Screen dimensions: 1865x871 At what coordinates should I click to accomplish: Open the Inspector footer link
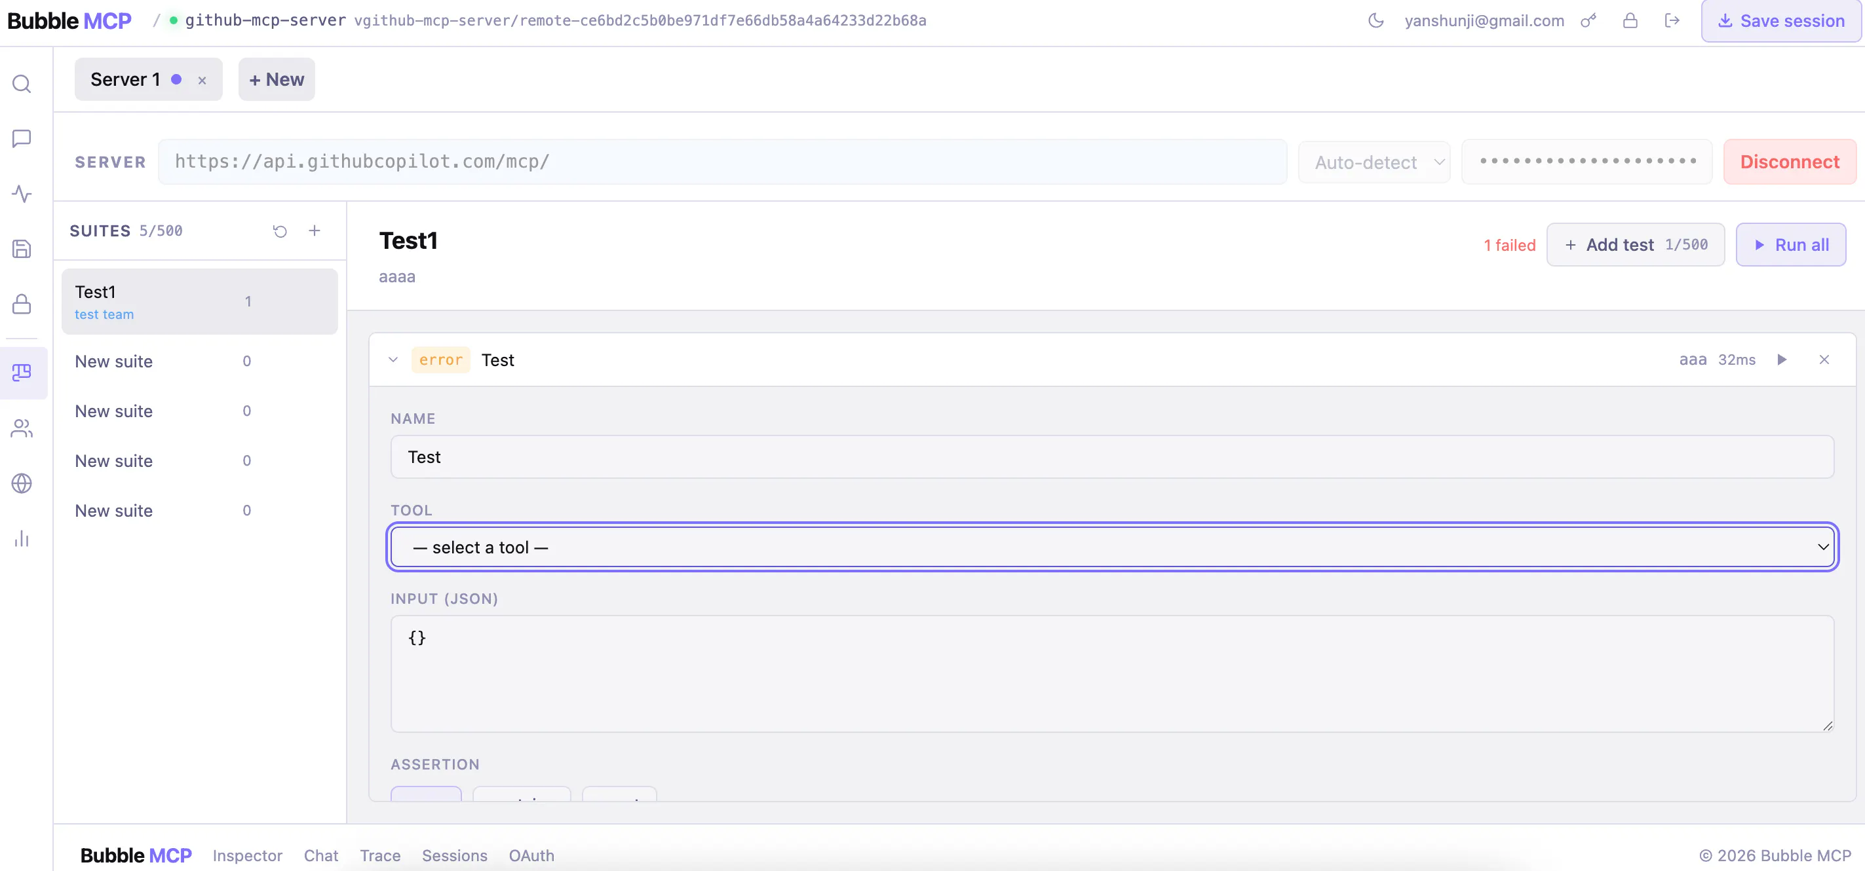[248, 855]
